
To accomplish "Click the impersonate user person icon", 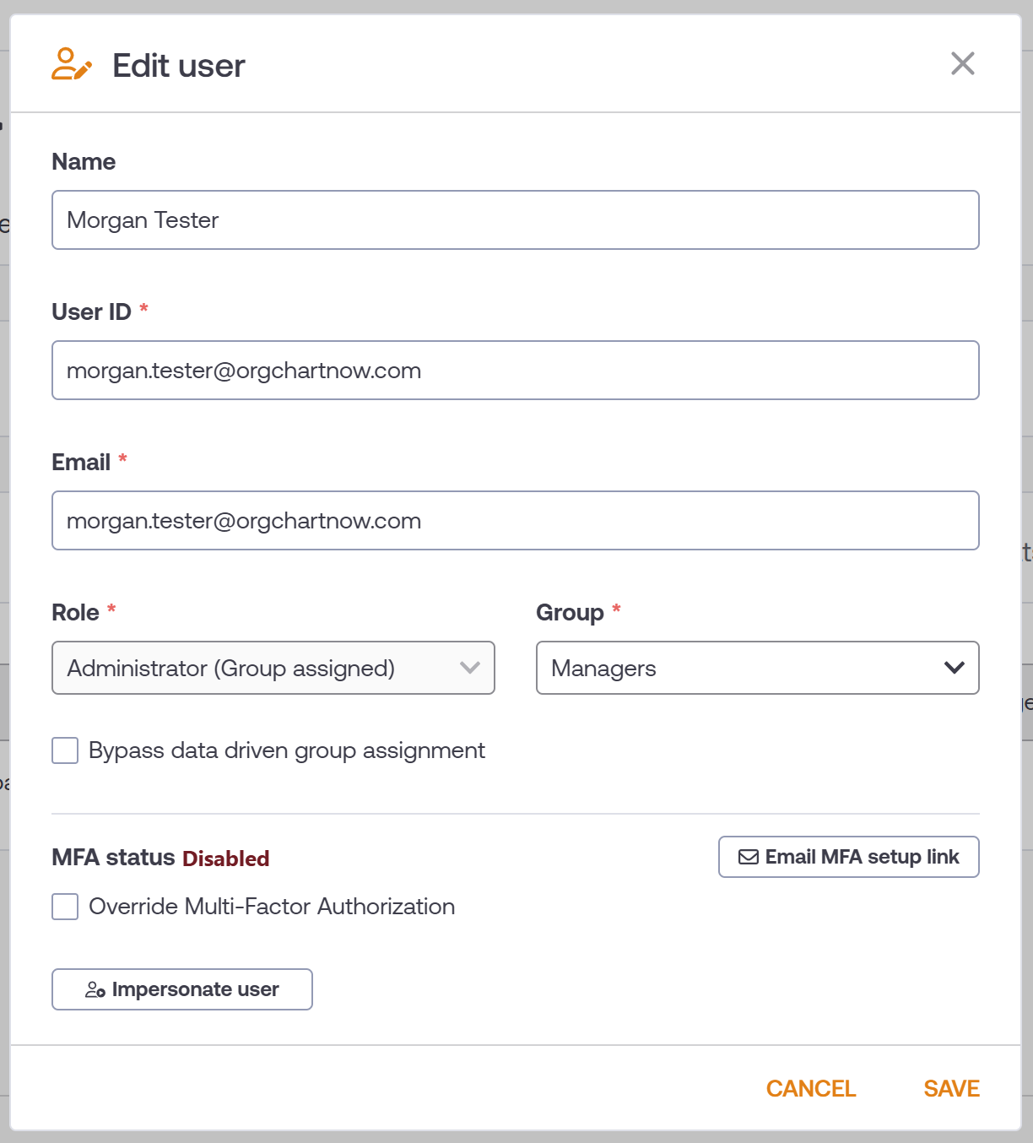I will pos(95,989).
